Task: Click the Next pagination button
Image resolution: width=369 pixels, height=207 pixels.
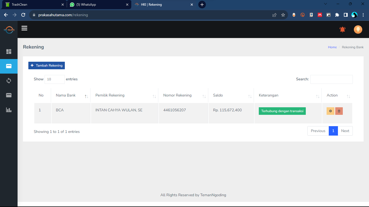Action: (345, 131)
